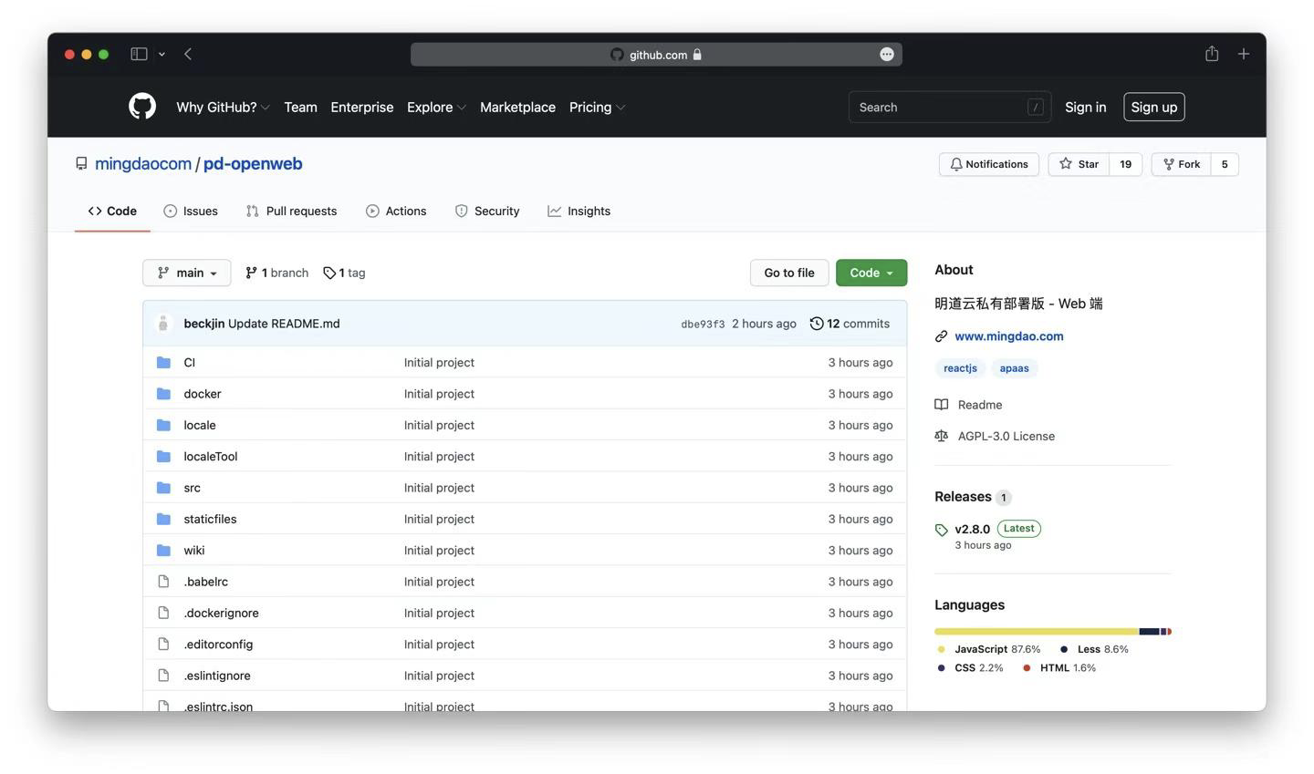Image resolution: width=1314 pixels, height=774 pixels.
Task: Click the Go to file button
Action: (788, 273)
